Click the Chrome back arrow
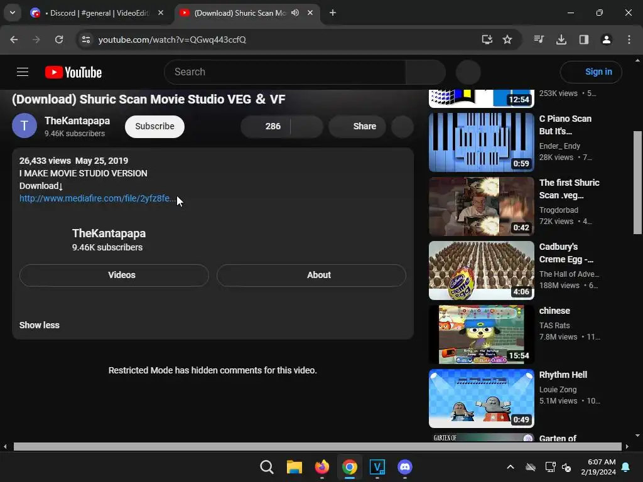The height and width of the screenshot is (482, 643). (14, 40)
